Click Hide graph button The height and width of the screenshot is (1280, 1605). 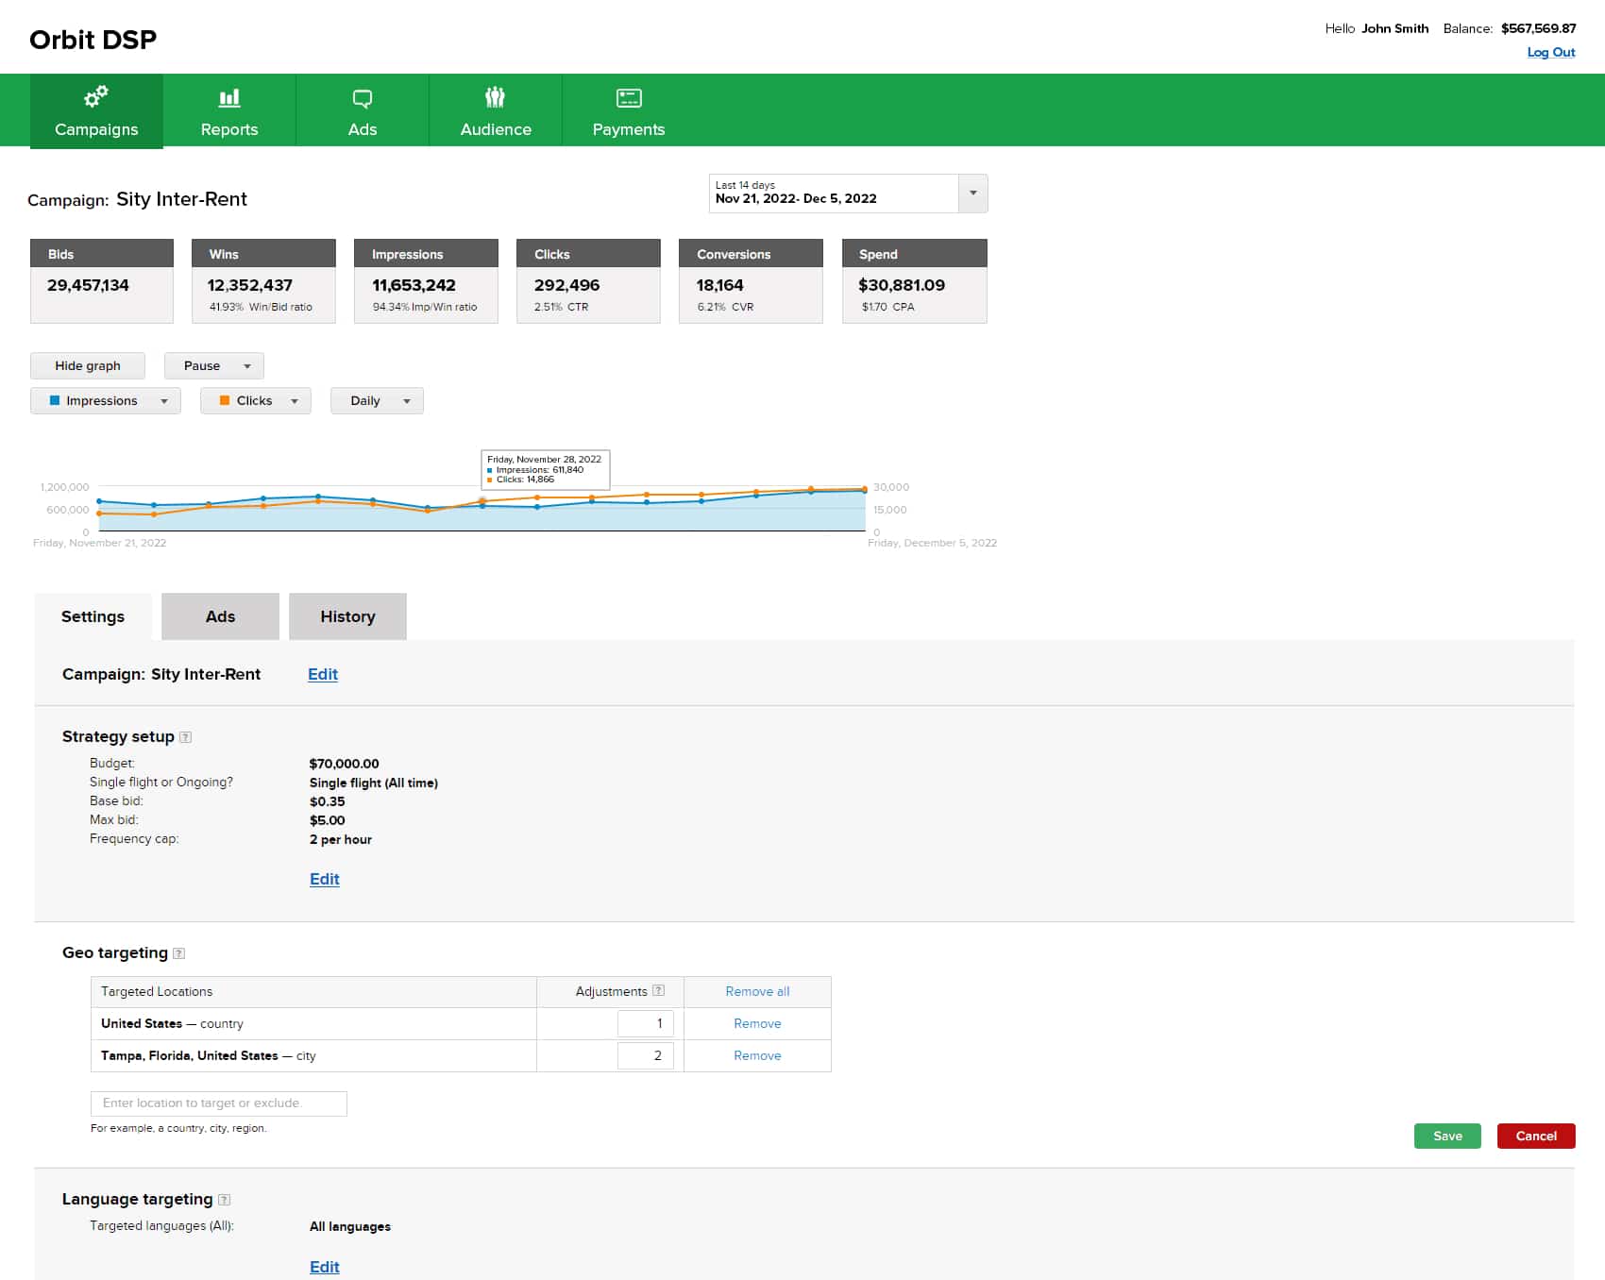pyautogui.click(x=88, y=365)
